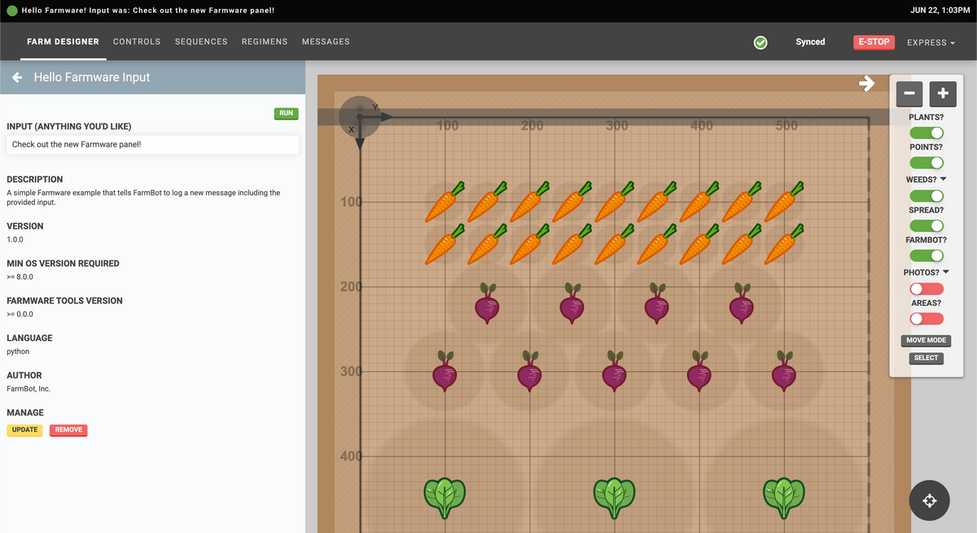Enable the Photos layer switch
This screenshot has width=977, height=533.
pos(927,289)
